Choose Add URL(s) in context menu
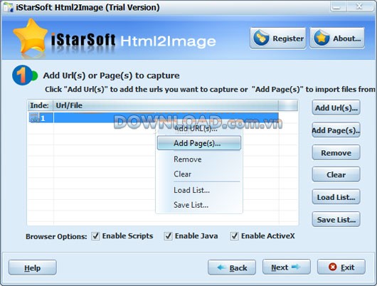The height and width of the screenshot is (286, 377). click(199, 129)
